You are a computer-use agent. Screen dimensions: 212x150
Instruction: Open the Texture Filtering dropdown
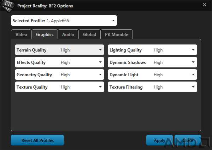point(152,87)
